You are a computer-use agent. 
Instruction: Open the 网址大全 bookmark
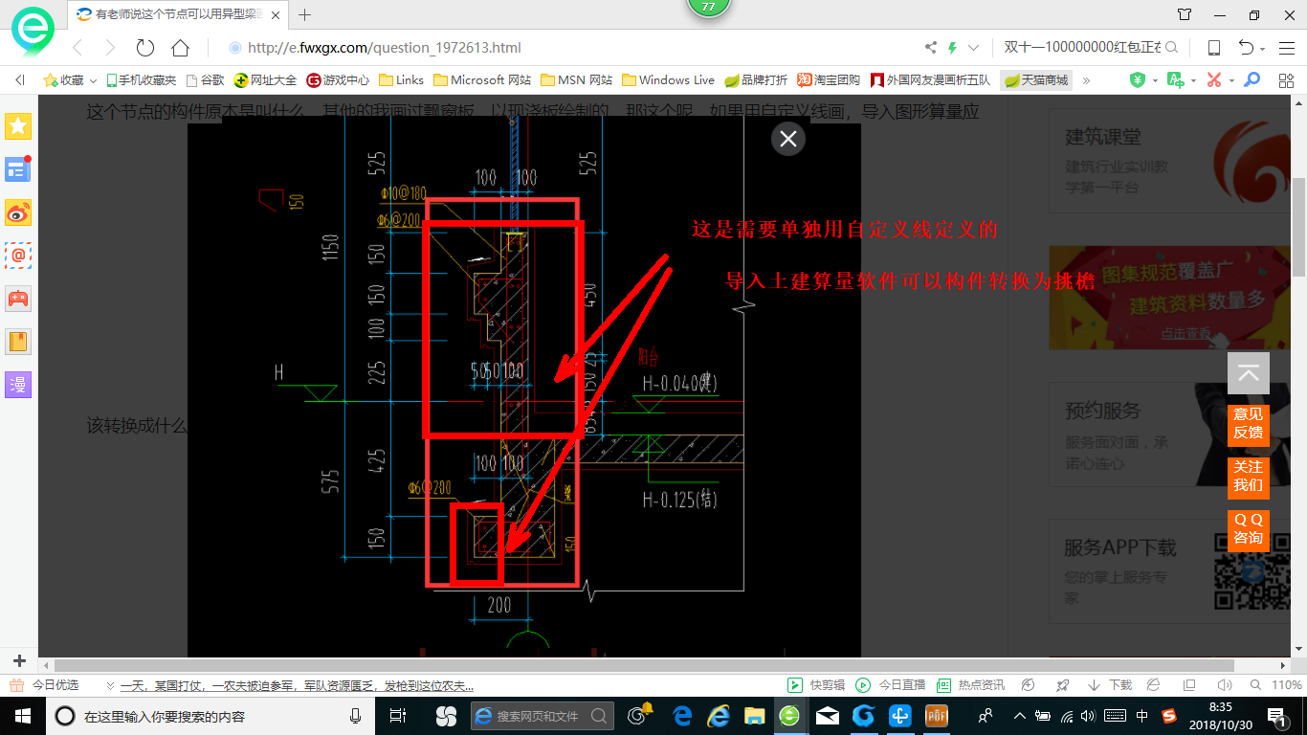pyautogui.click(x=265, y=80)
